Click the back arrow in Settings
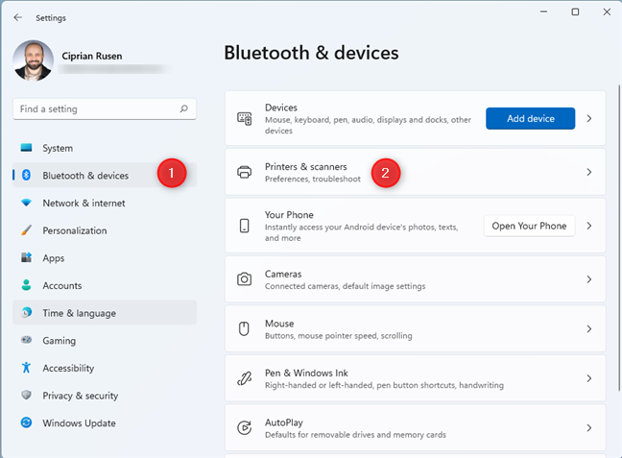The width and height of the screenshot is (622, 458). (x=18, y=17)
